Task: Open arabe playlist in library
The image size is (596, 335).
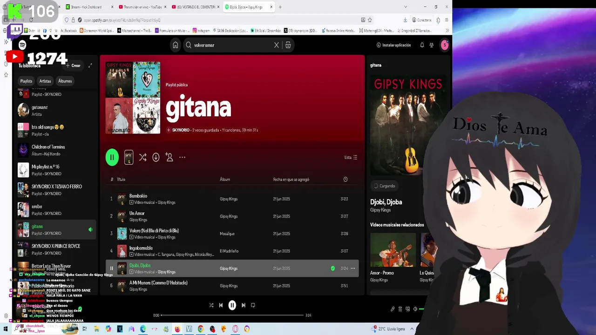Action: [56, 209]
